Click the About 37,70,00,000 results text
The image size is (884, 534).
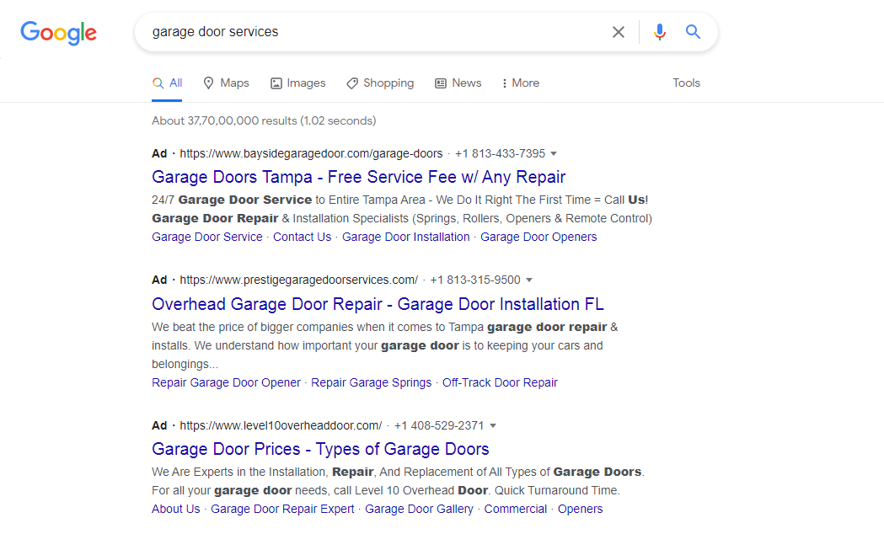tap(264, 121)
